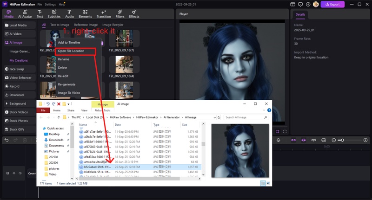Click the Cover button on the track
Screen dimensions: 372x200
32,174
